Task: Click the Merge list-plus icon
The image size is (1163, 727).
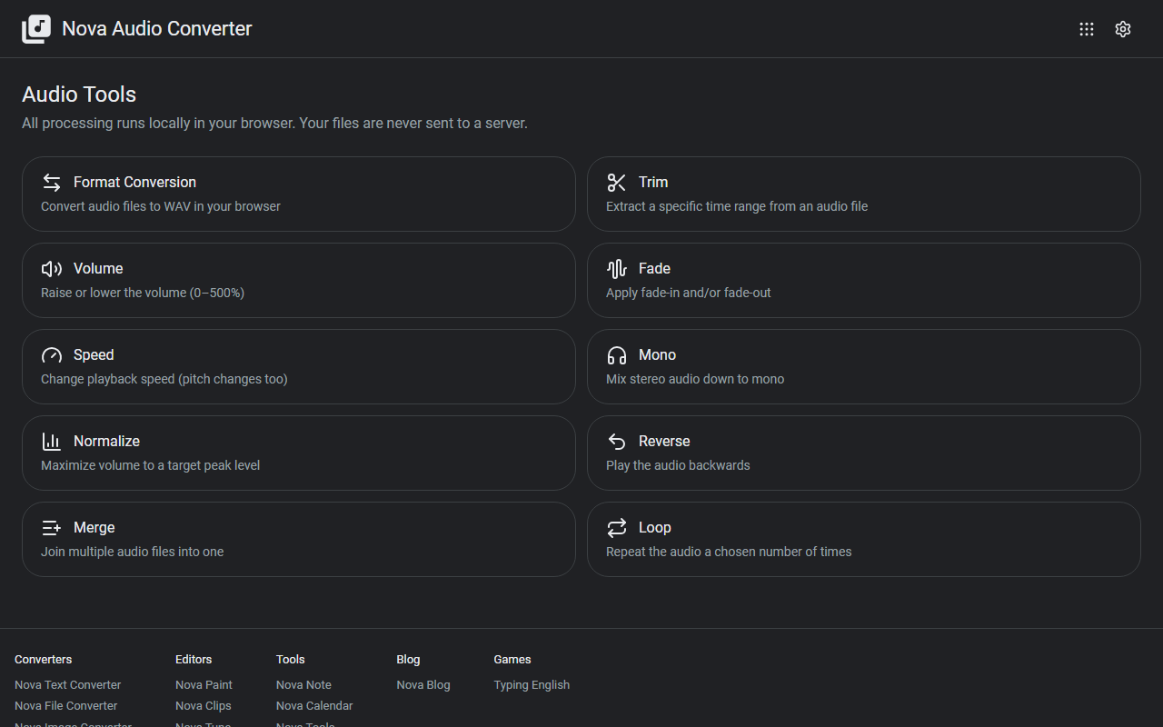Action: (52, 528)
